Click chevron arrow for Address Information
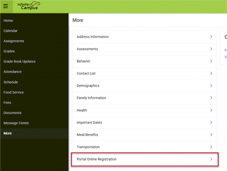The height and width of the screenshot is (171, 227). [x=211, y=37]
